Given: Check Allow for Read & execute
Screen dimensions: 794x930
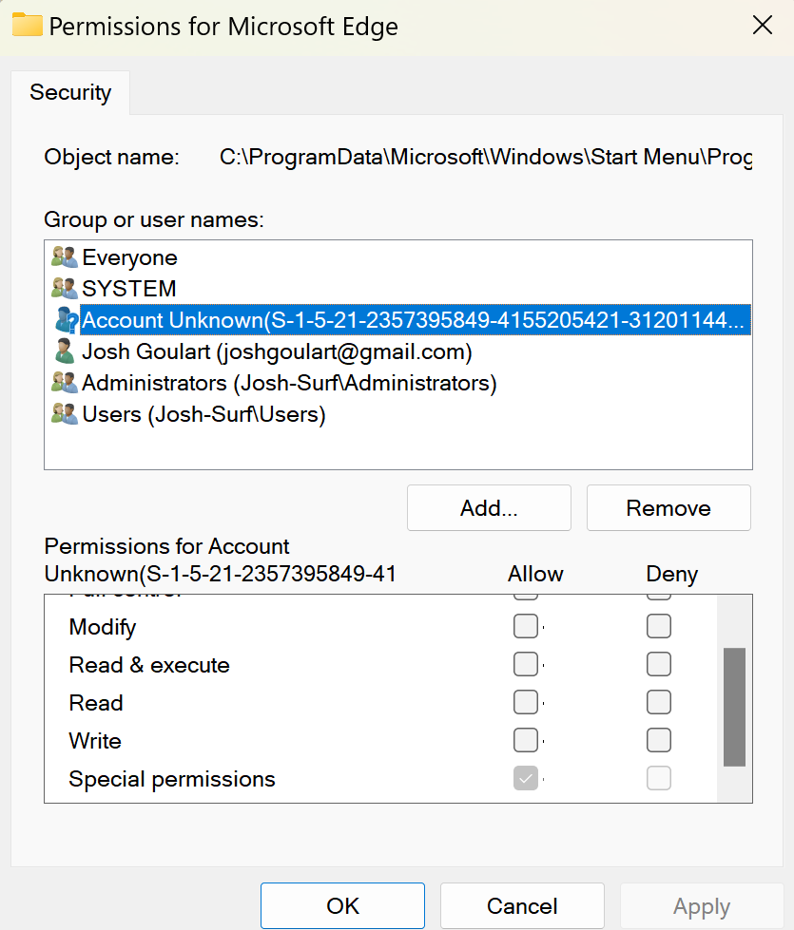Looking at the screenshot, I should click(526, 664).
